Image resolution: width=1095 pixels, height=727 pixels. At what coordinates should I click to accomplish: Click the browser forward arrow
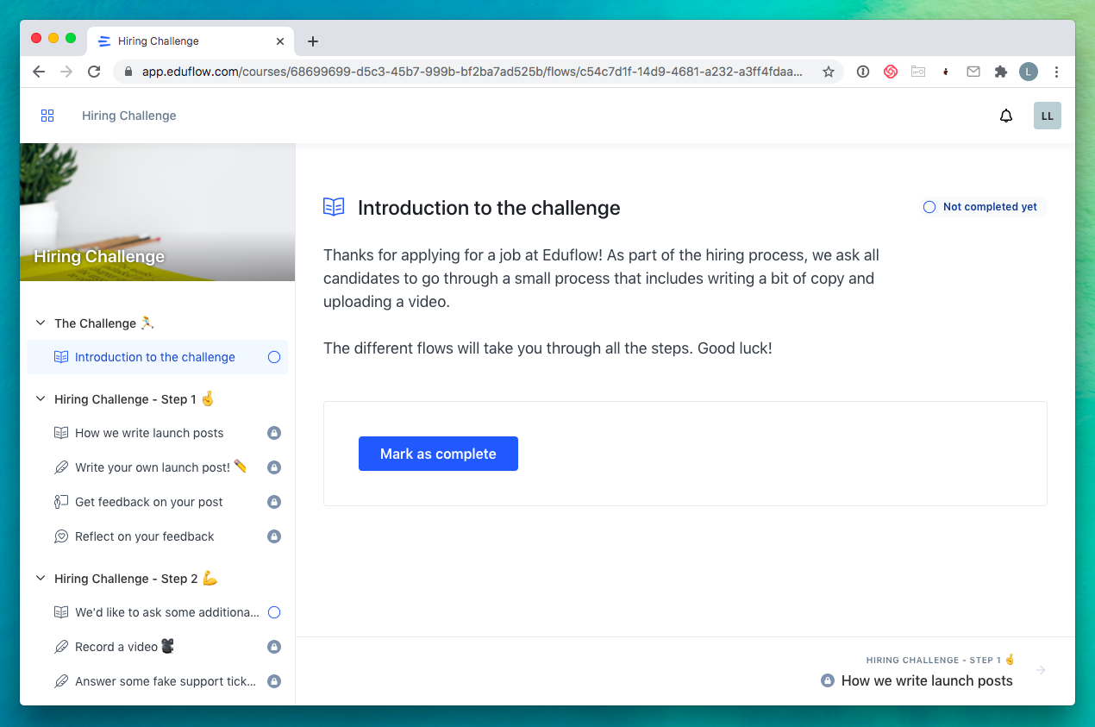click(x=66, y=72)
